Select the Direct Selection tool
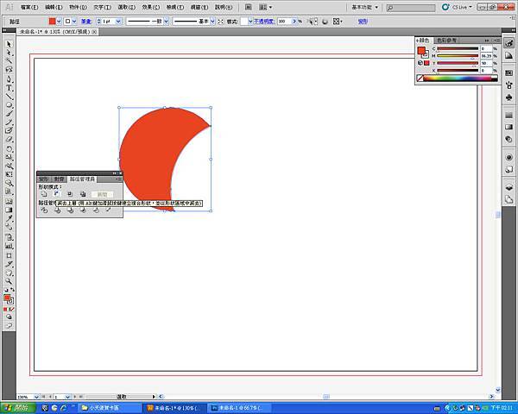The image size is (518, 414). (x=9, y=53)
